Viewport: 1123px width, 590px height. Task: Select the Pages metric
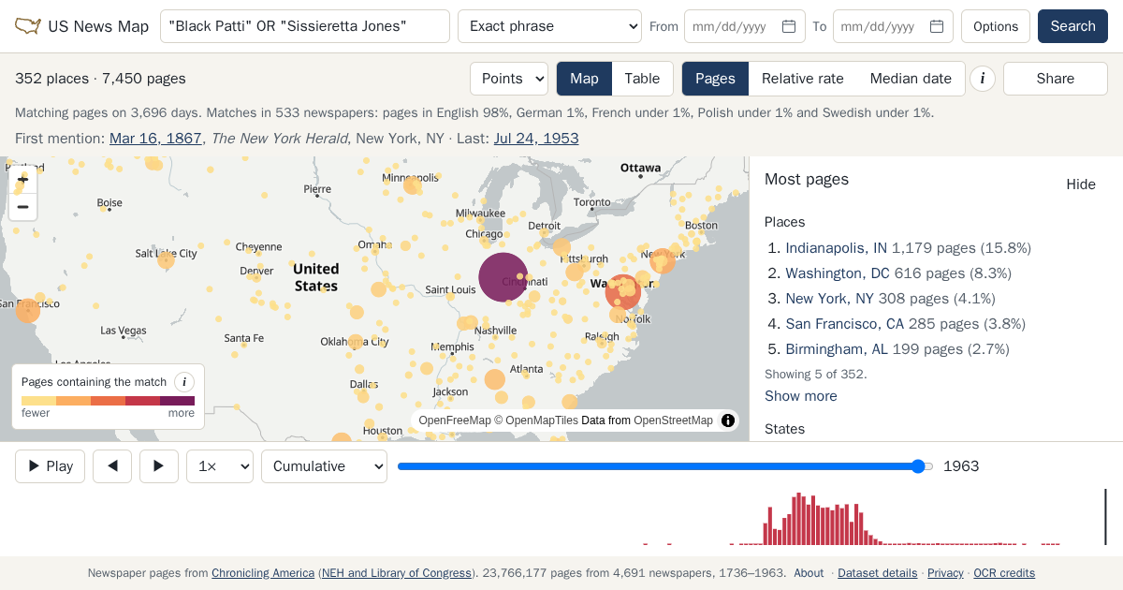tap(715, 79)
